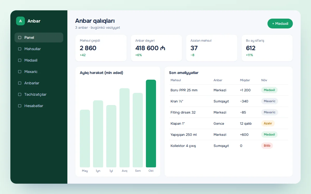Viewport: 311px width, 194px height.
Task: Click the Bitib status badge
Action: [x=267, y=146]
